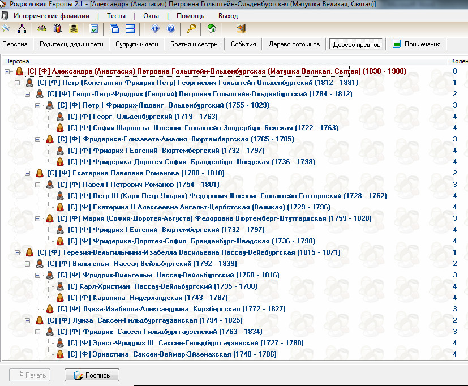Click male icon of Карл-Христиан Нассау-Вейльбургский row
Viewport: 468px width, 386px height.
tap(60, 286)
